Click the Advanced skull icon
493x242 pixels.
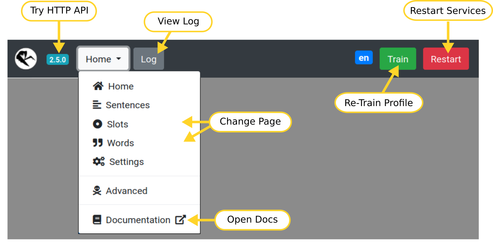click(97, 190)
